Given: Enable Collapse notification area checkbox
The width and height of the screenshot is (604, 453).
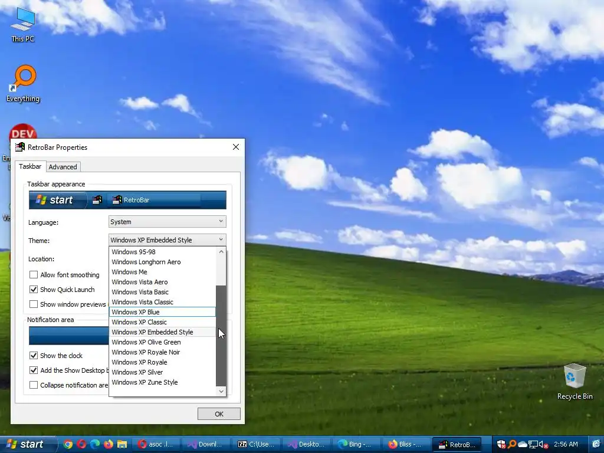Looking at the screenshot, I should (x=34, y=385).
